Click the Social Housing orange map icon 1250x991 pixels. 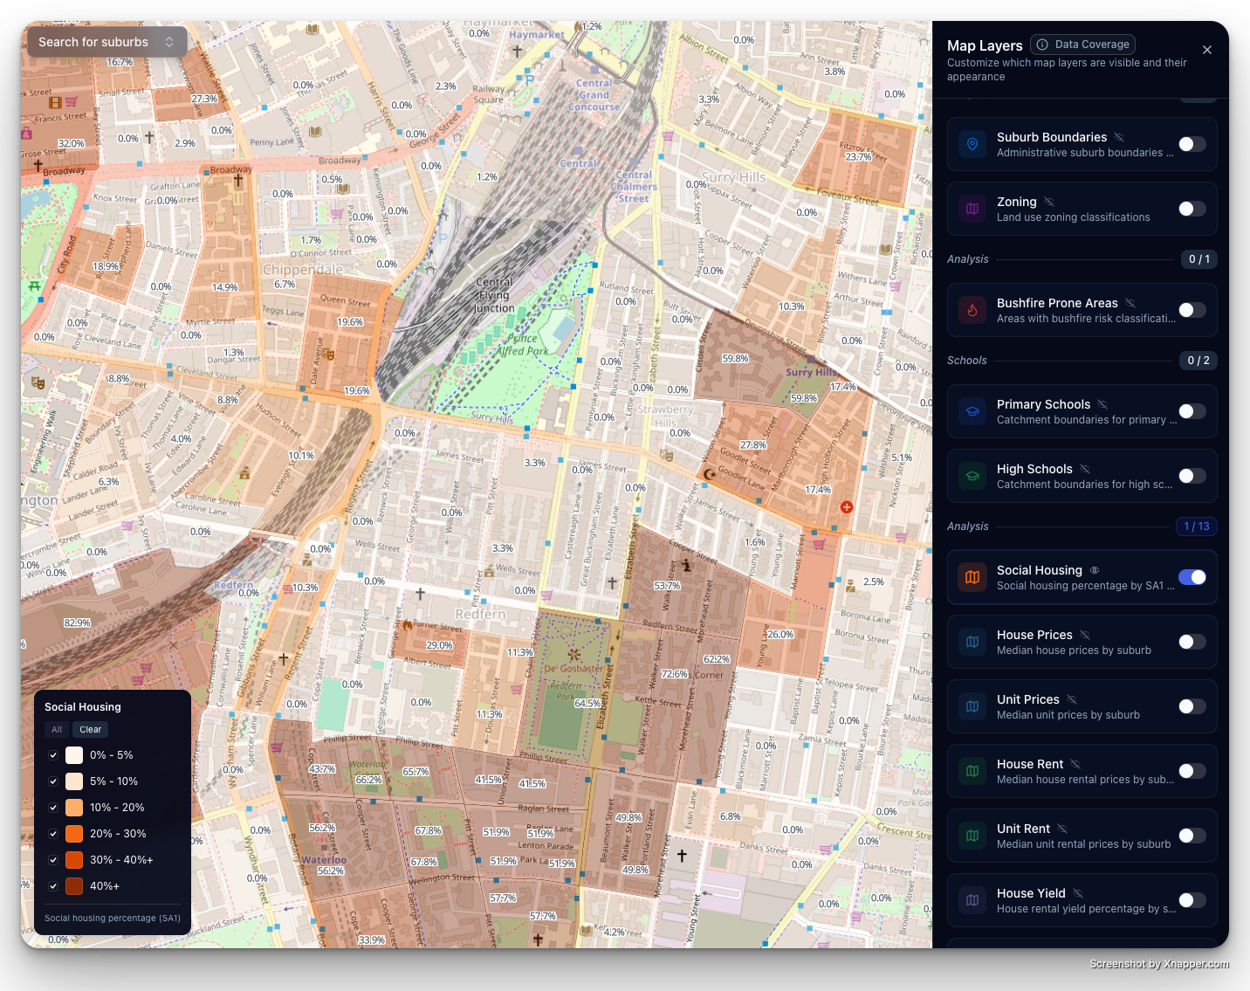(972, 577)
